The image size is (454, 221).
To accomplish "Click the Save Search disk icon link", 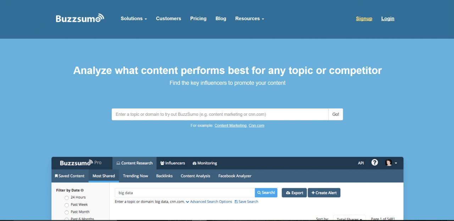I will [x=247, y=202].
